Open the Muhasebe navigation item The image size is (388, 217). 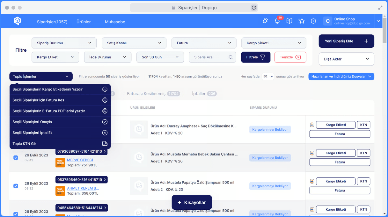(x=115, y=22)
